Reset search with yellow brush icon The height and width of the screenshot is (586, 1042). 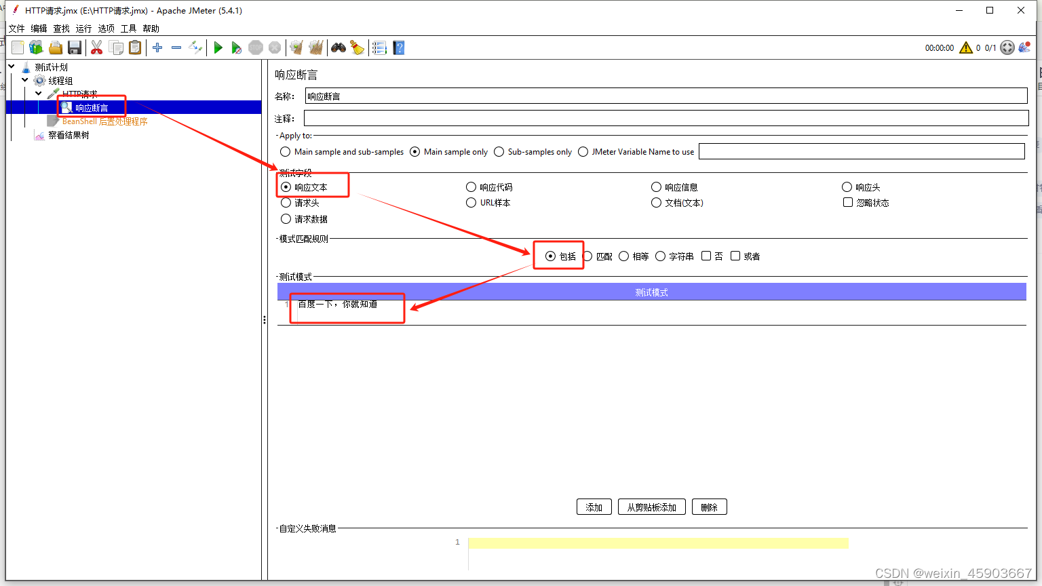(357, 47)
